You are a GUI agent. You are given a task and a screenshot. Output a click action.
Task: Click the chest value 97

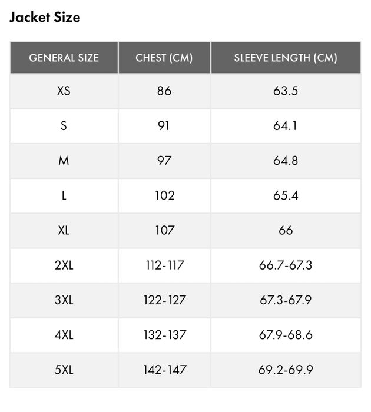(x=164, y=161)
